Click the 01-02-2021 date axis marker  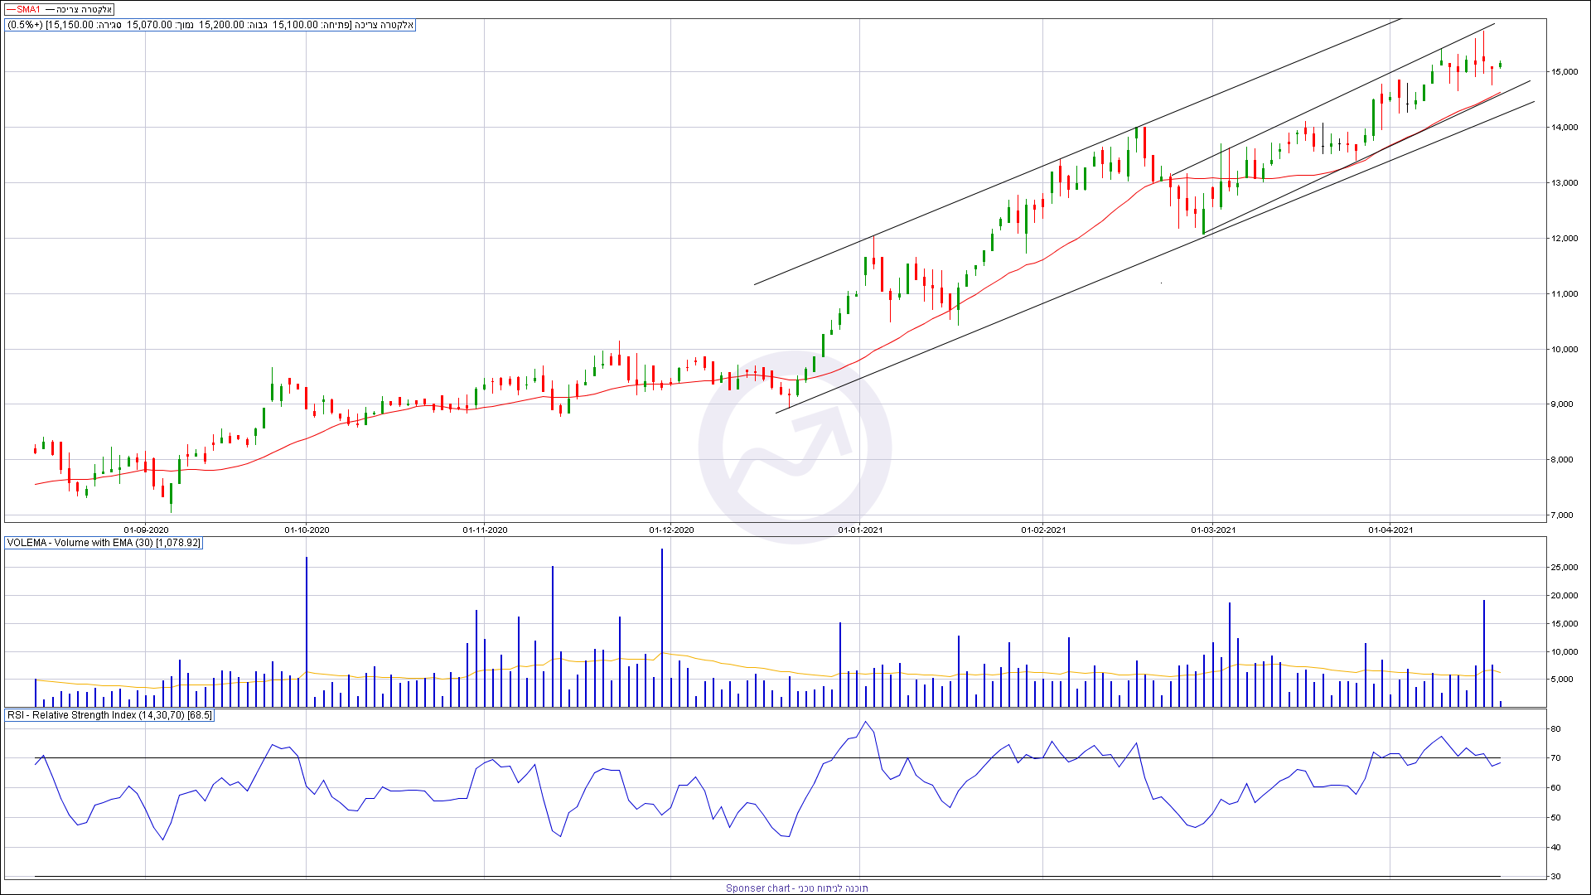(x=1043, y=530)
